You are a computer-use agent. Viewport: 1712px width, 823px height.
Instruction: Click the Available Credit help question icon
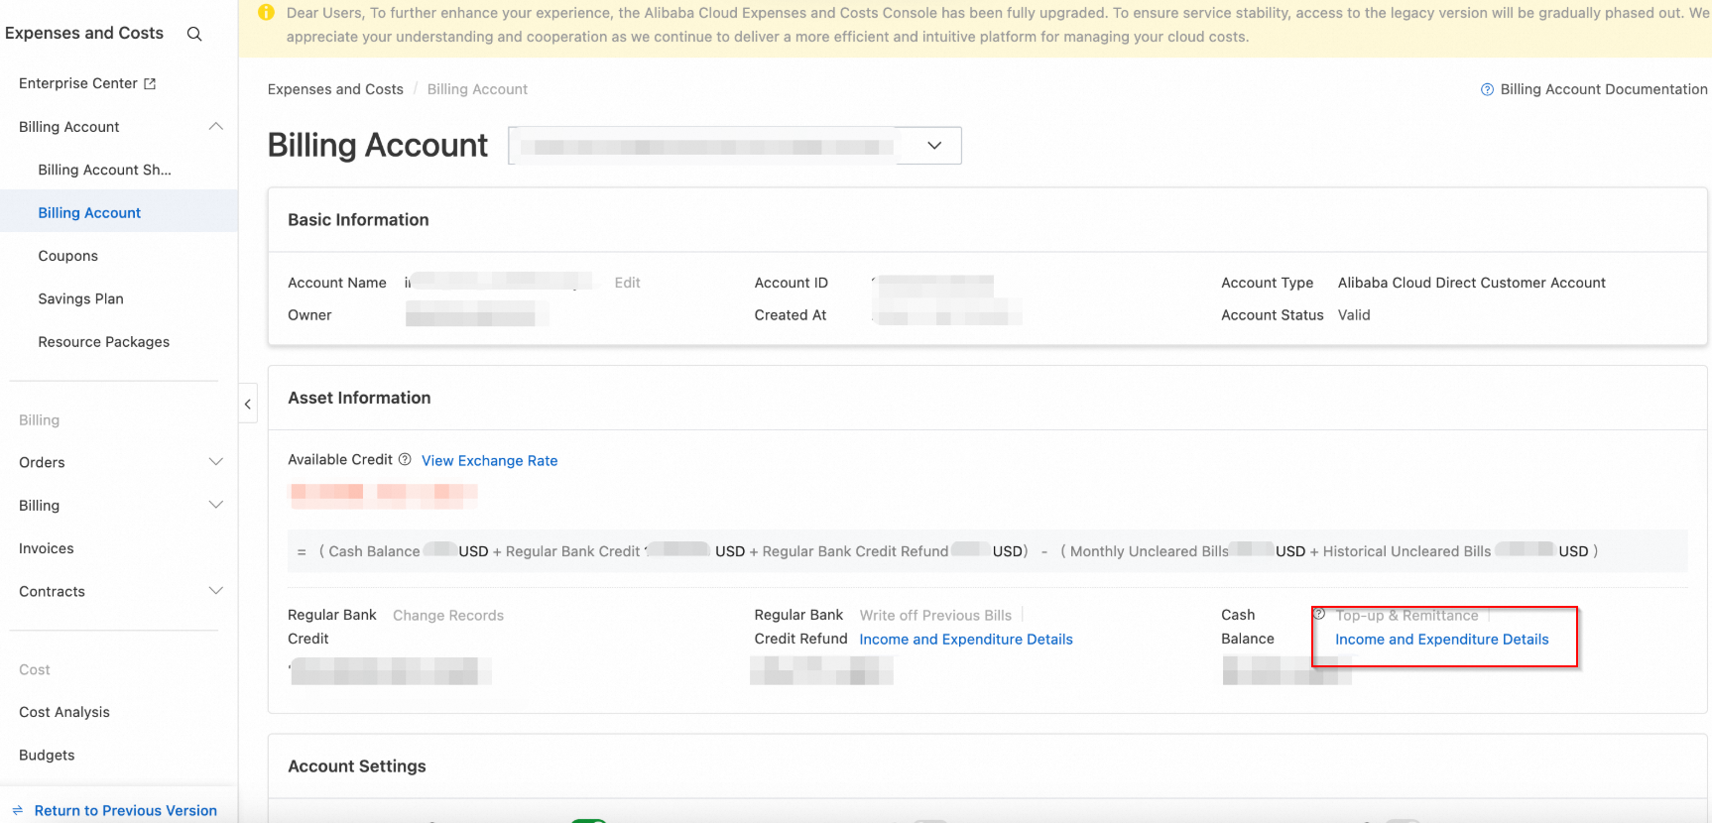tap(405, 459)
